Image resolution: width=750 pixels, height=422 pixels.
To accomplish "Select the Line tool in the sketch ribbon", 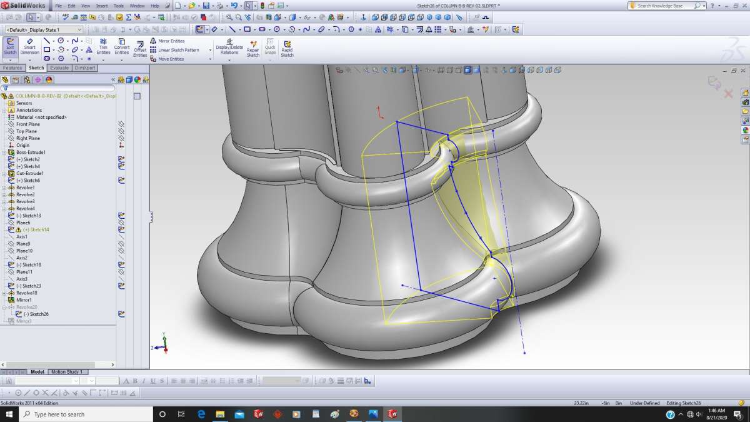I will (x=47, y=41).
